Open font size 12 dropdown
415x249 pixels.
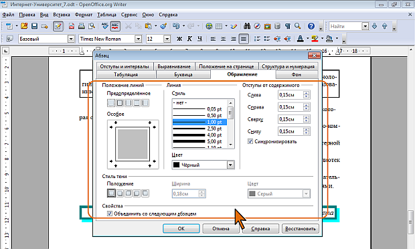click(167, 39)
